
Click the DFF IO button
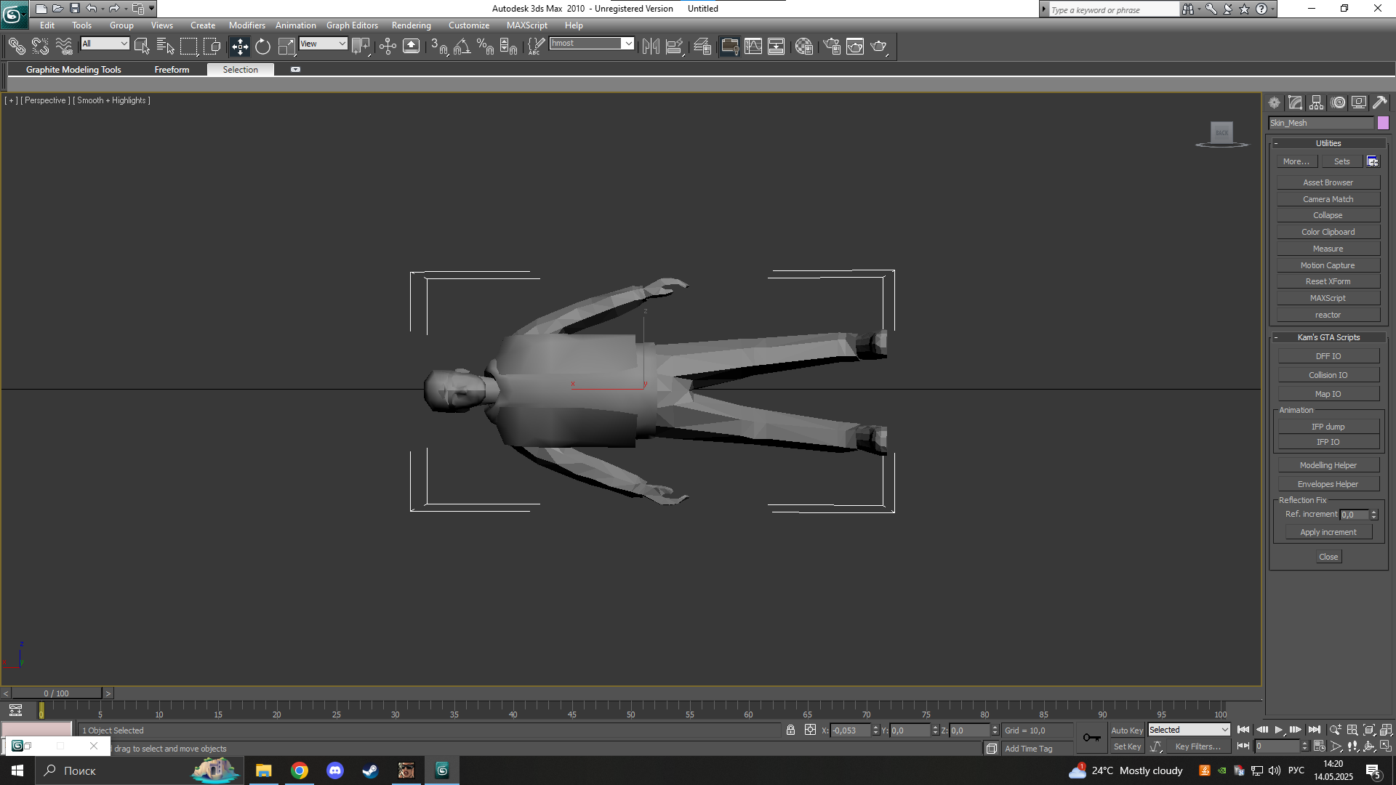(1328, 356)
